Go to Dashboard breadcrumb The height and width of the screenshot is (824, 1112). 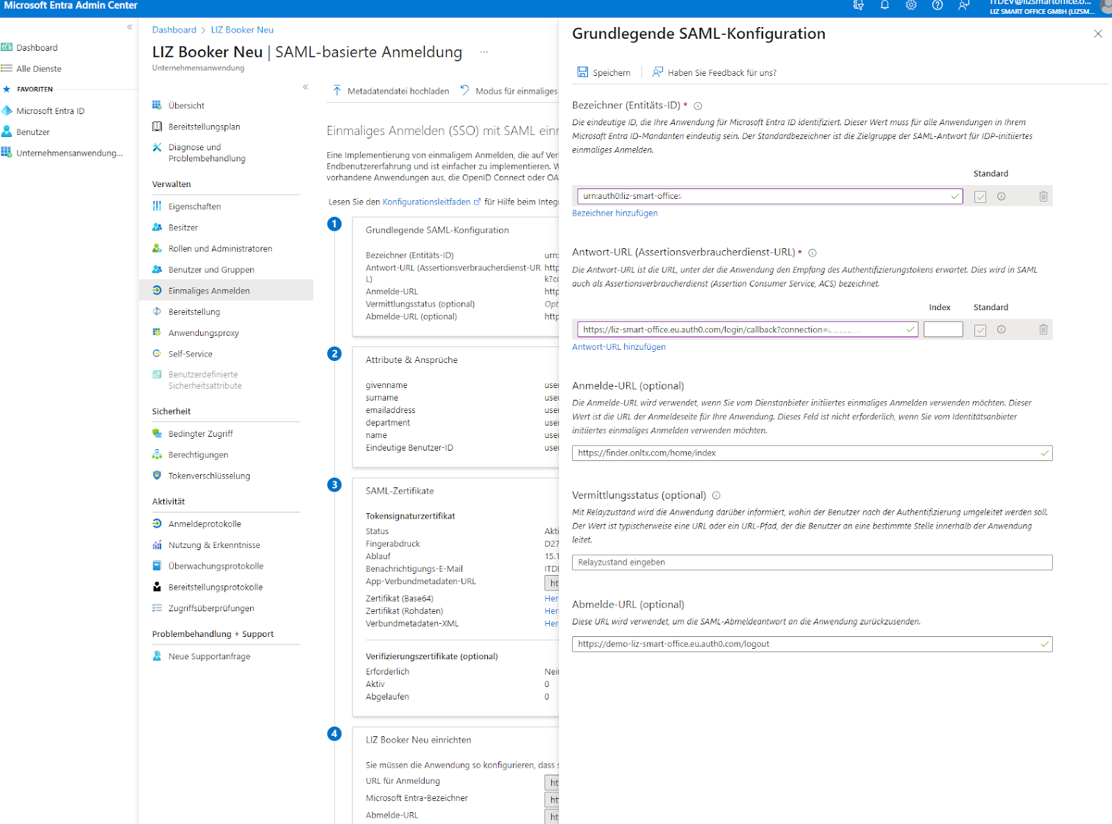174,30
